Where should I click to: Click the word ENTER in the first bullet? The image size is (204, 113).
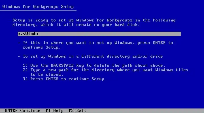159,43
